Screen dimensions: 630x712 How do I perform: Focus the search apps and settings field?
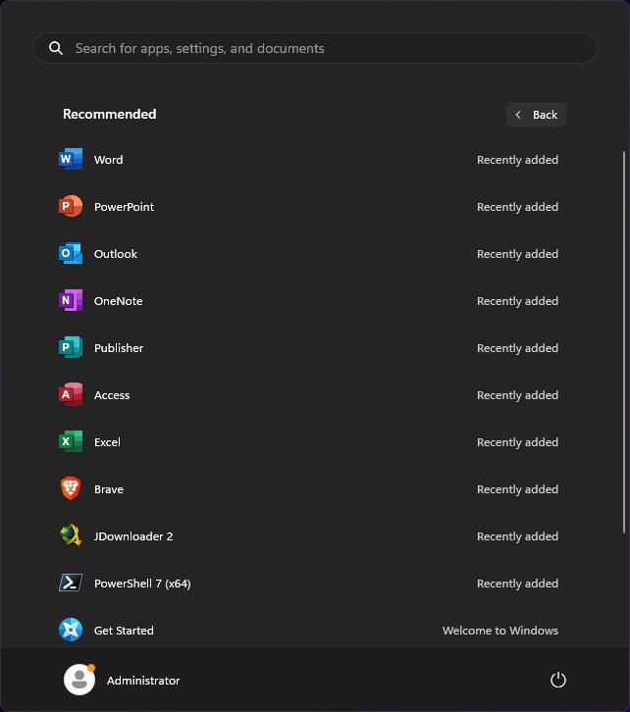pos(315,48)
